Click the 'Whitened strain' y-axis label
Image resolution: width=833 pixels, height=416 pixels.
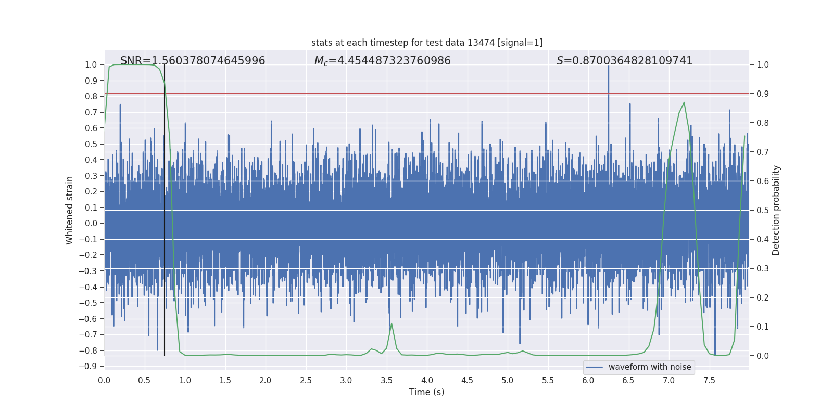point(70,210)
